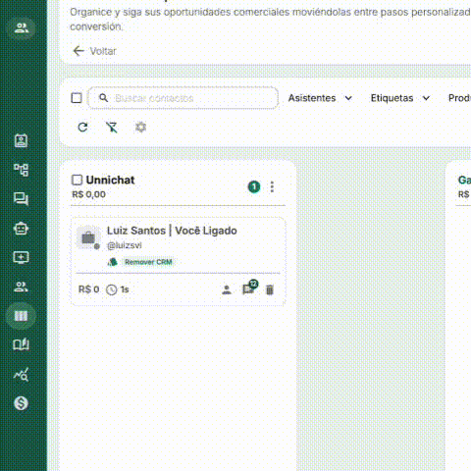Click the Unnichat column title
This screenshot has height=471, width=471.
(110, 180)
